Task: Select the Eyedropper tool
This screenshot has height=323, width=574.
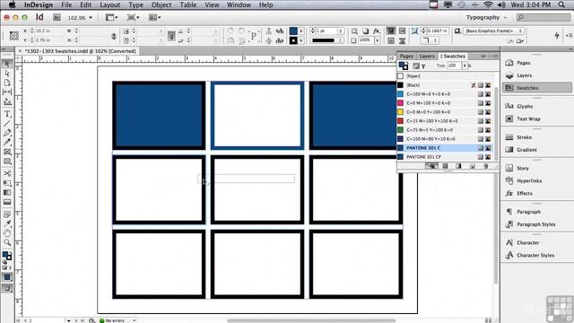Action: [7, 223]
